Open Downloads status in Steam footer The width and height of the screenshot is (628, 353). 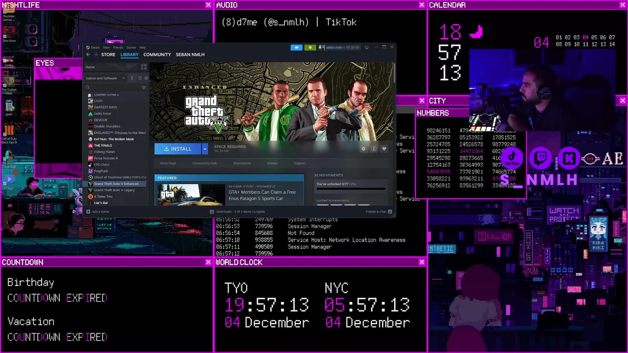click(x=237, y=212)
